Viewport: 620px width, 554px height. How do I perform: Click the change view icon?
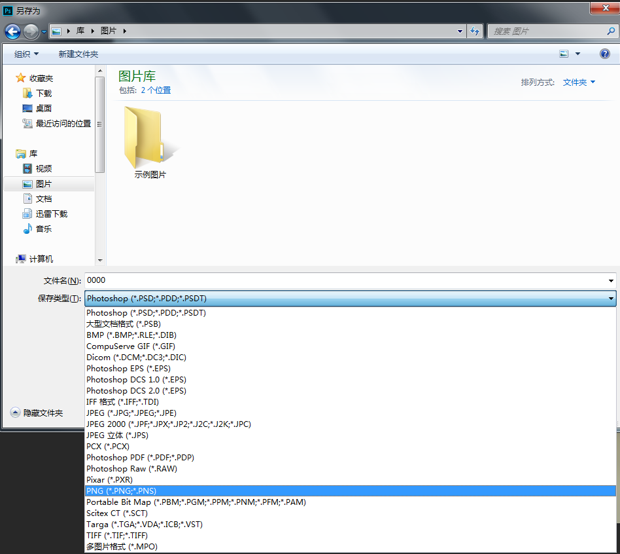coord(564,54)
